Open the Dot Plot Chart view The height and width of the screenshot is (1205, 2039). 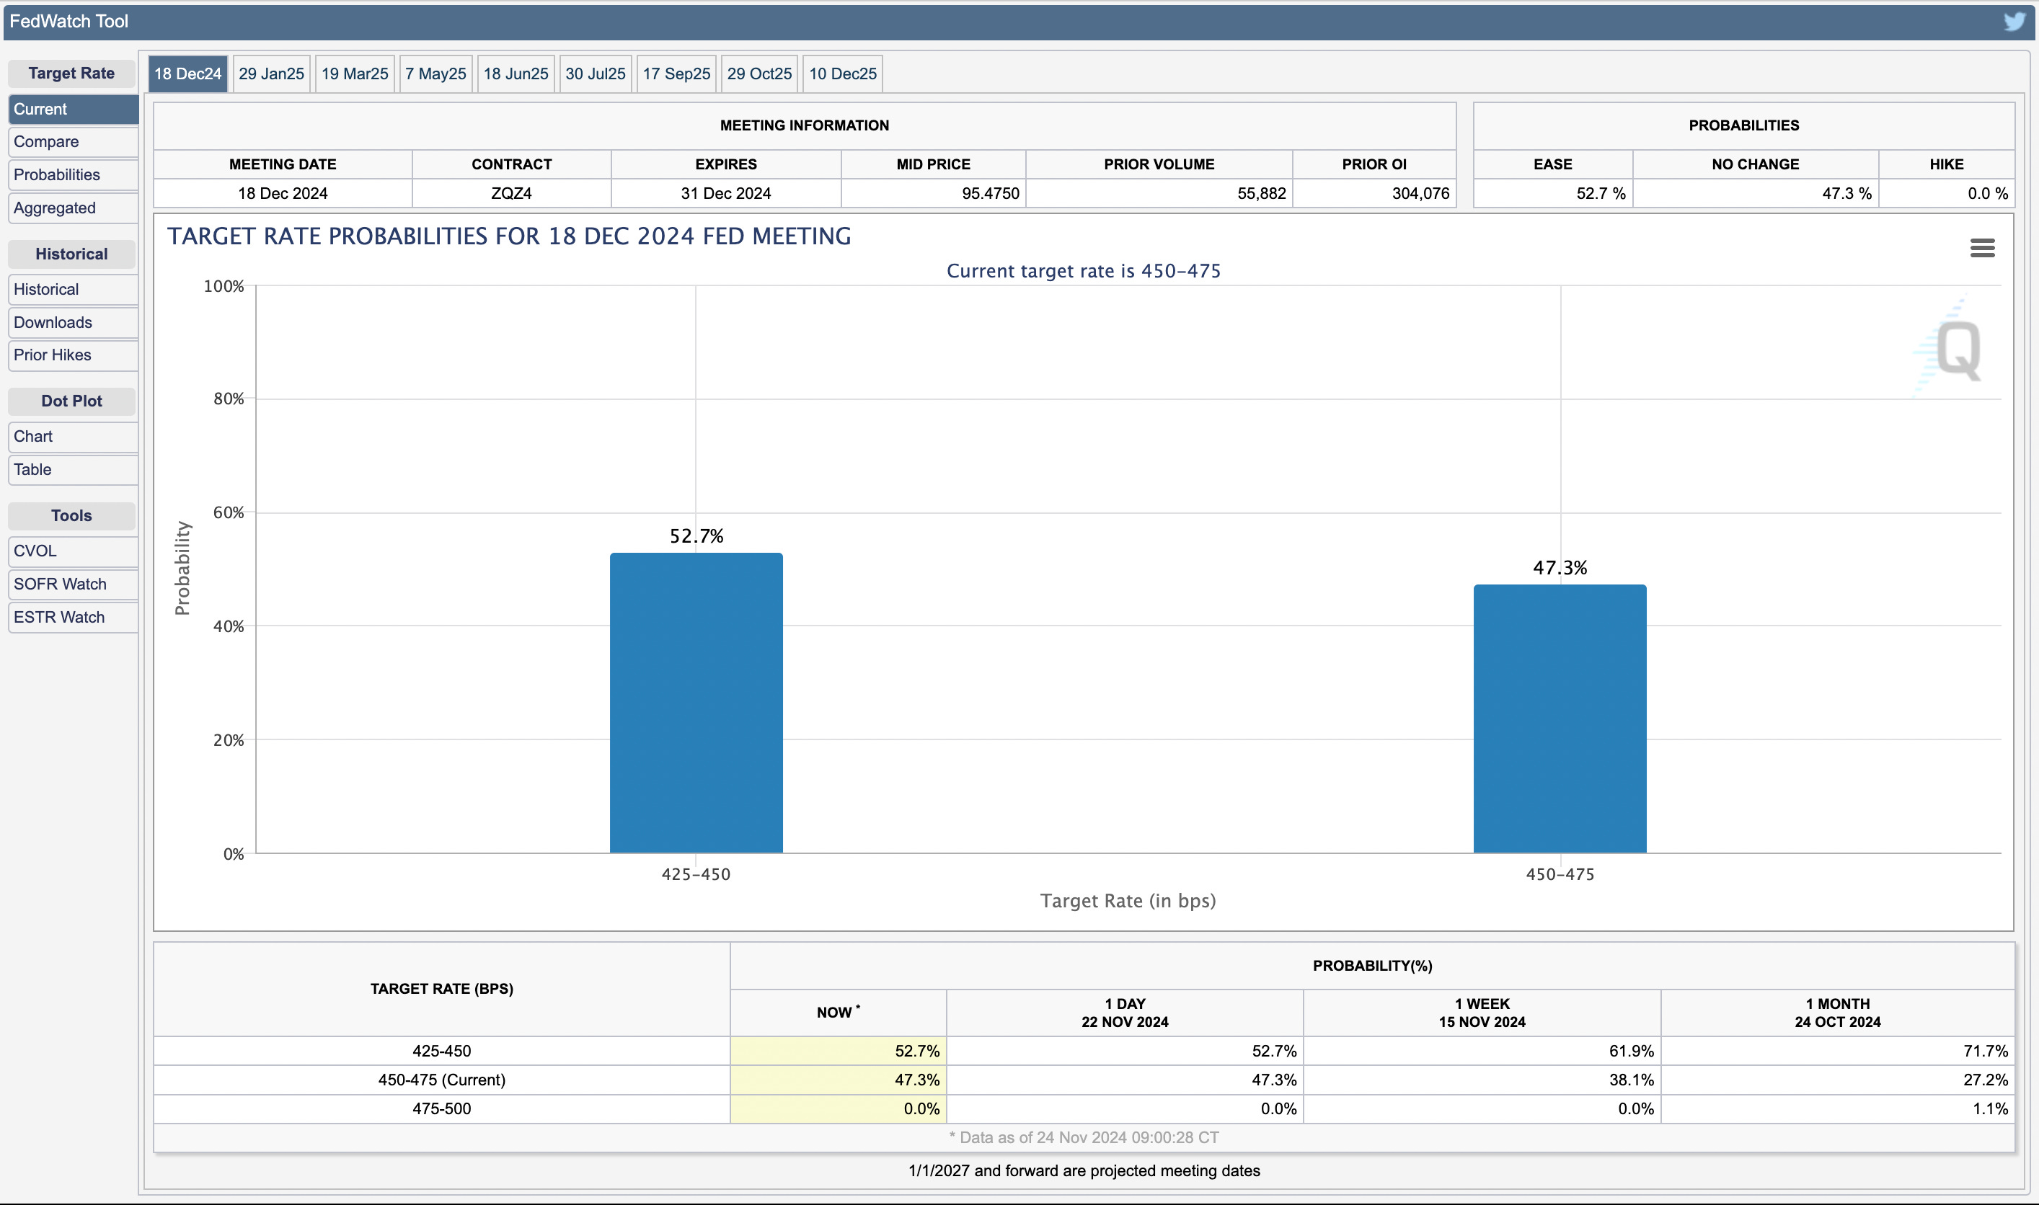click(33, 436)
